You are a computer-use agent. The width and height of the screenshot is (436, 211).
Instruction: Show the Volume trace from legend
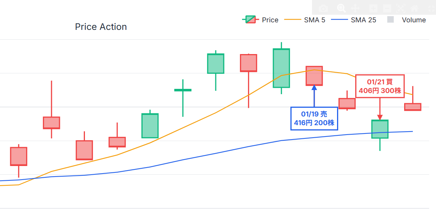414,20
